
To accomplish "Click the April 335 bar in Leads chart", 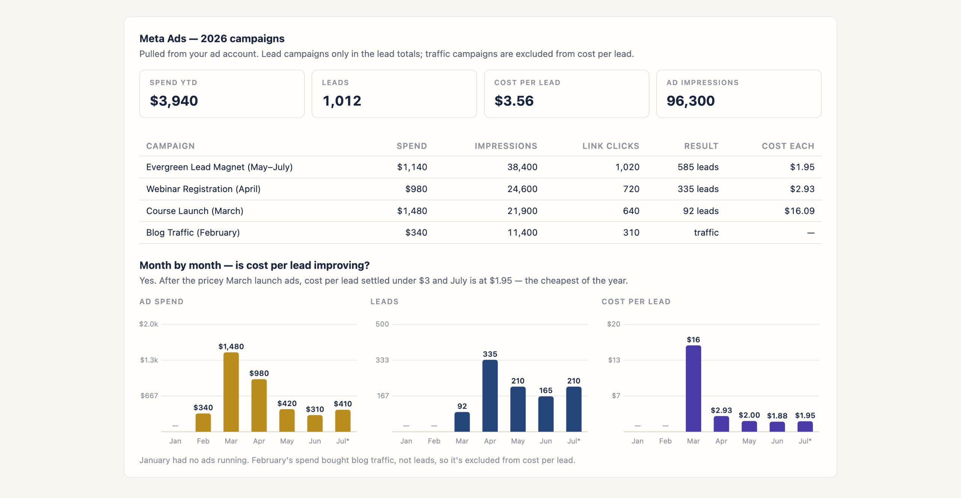I will click(x=490, y=396).
